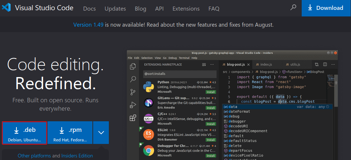Switch to the index.js editor tab
Image resolution: width=351 pixels, height=160 pixels.
tap(267, 64)
